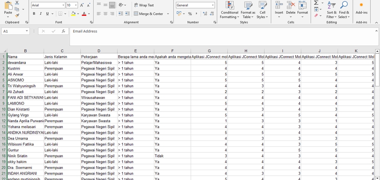Increase font size with the big A

click(82, 5)
